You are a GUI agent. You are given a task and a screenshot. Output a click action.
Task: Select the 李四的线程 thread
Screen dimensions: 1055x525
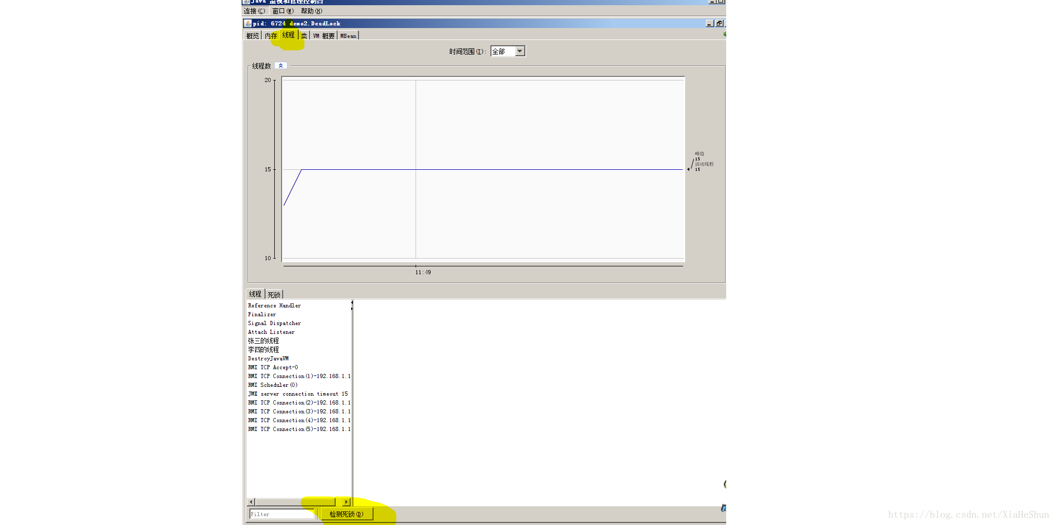point(299,349)
